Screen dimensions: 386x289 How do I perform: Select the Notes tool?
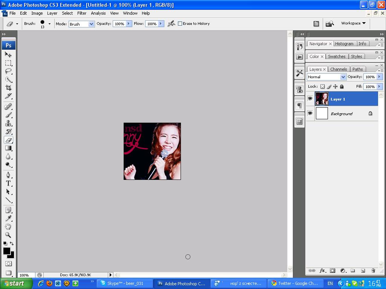(8, 210)
